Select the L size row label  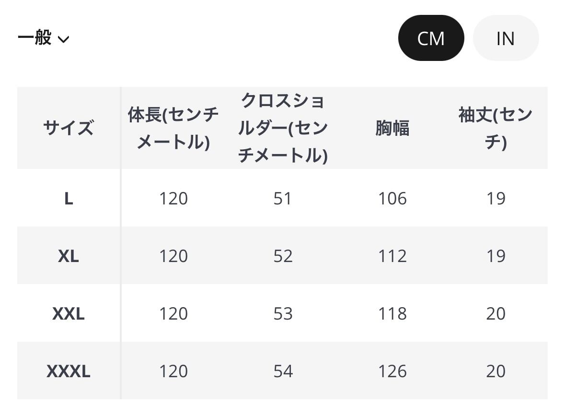point(69,198)
